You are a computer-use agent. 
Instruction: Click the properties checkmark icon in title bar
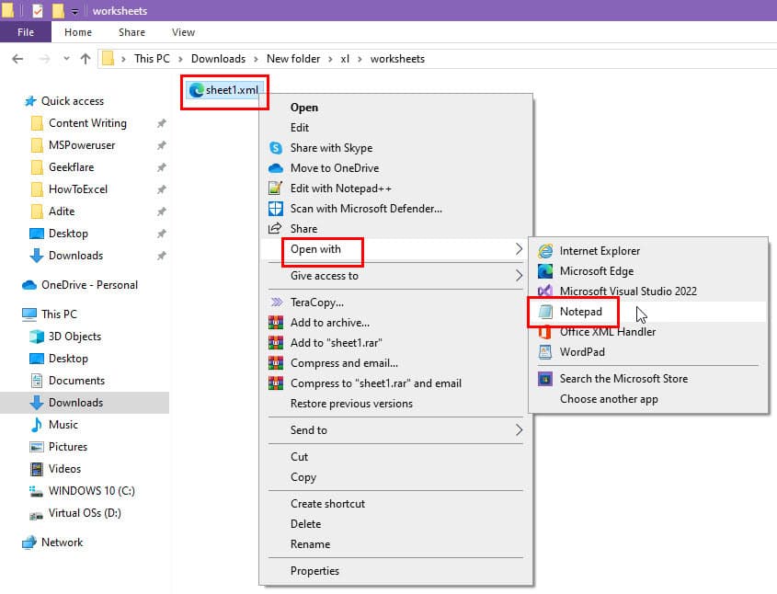tap(38, 10)
